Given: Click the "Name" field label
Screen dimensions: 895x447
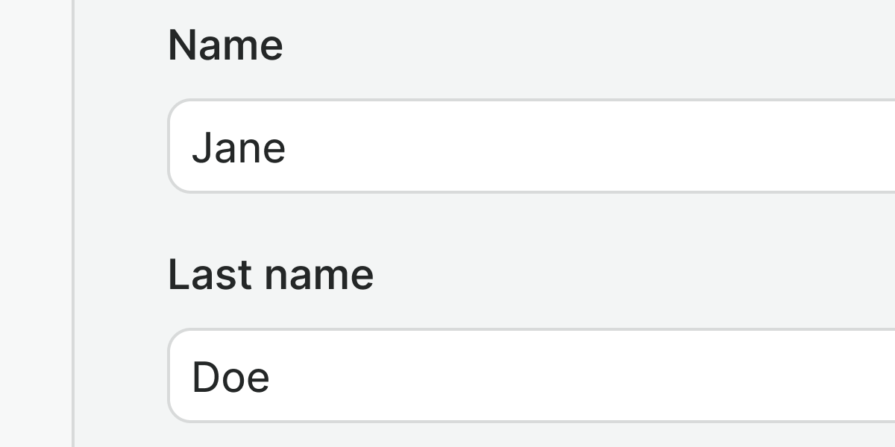Looking at the screenshot, I should (225, 45).
